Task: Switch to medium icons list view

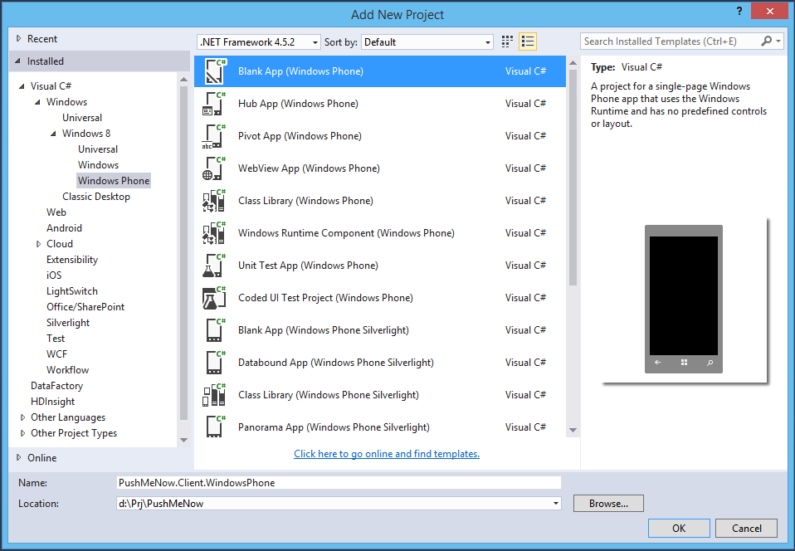Action: point(528,41)
